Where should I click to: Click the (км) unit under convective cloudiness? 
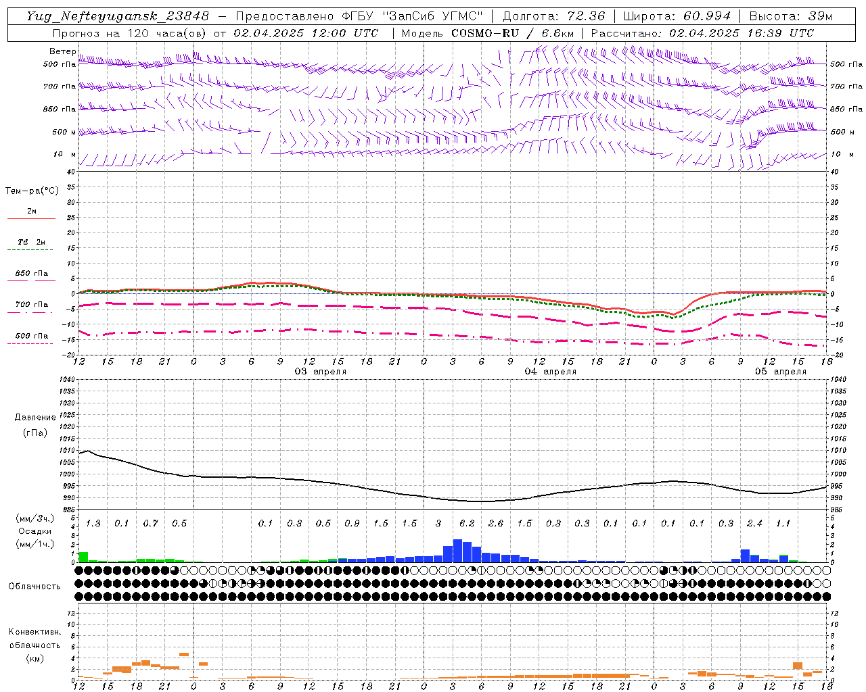(35, 658)
